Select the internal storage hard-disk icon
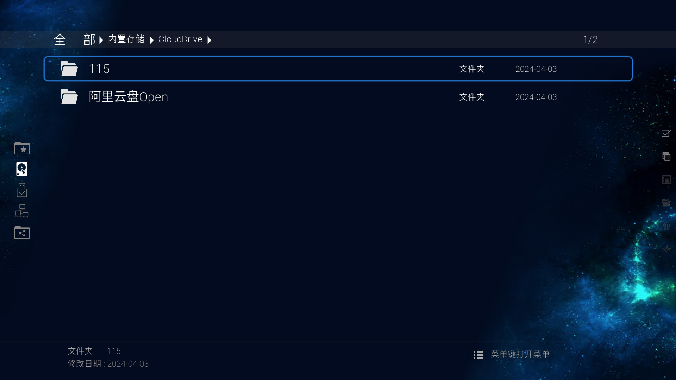The height and width of the screenshot is (380, 676). pyautogui.click(x=22, y=169)
